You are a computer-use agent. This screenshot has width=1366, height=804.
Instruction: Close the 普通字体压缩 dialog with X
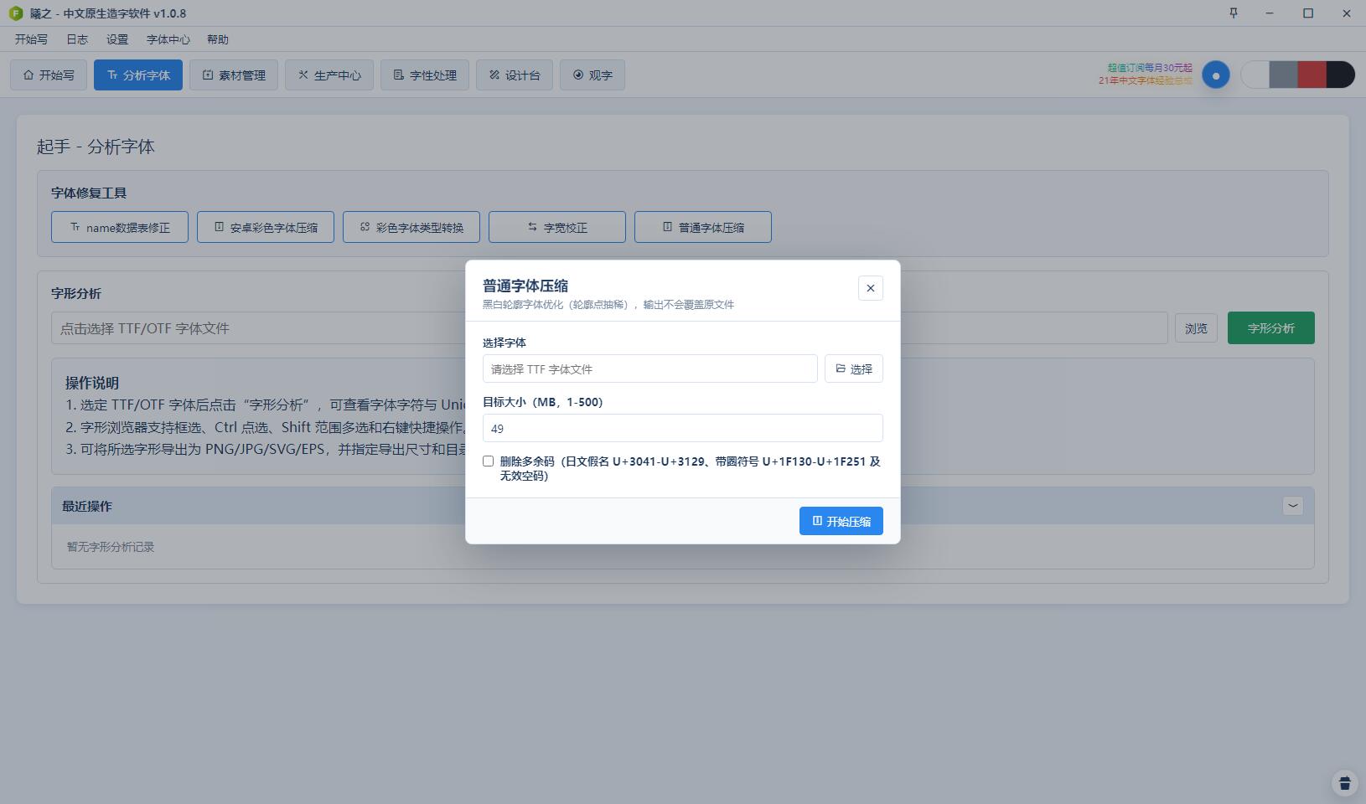(x=870, y=288)
